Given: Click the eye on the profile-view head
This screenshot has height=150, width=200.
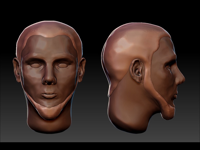Looking at the screenshot, I should click(x=169, y=66).
